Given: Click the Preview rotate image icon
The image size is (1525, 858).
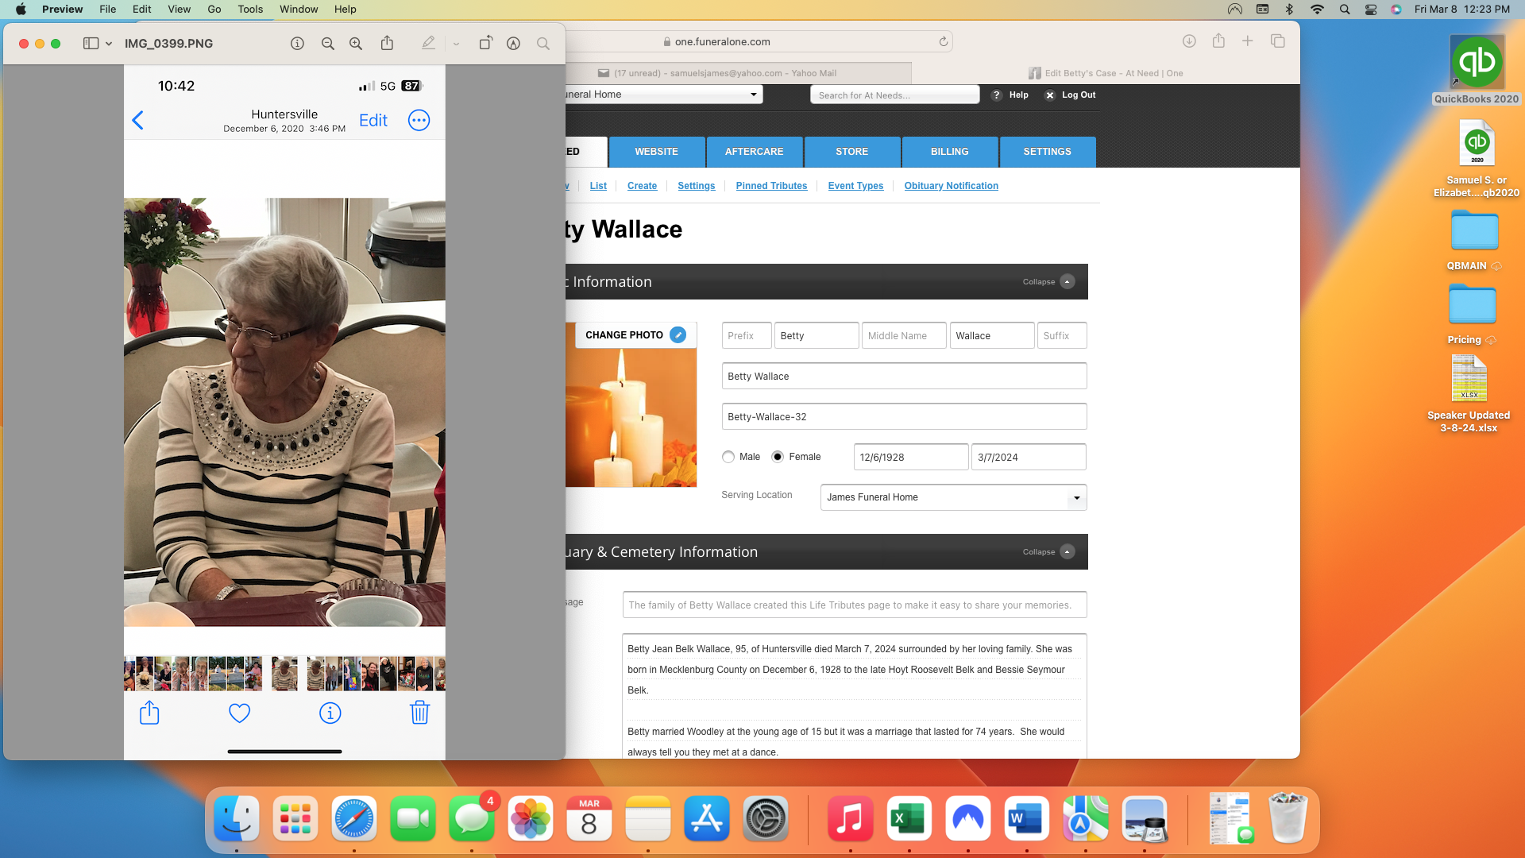Looking at the screenshot, I should 485,44.
